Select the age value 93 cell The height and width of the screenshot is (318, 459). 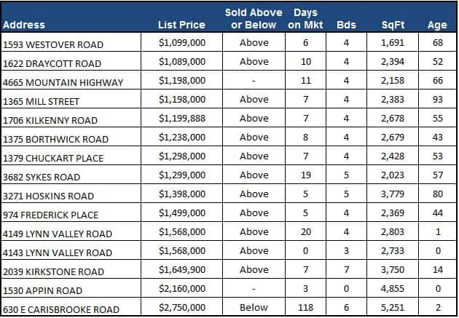436,100
